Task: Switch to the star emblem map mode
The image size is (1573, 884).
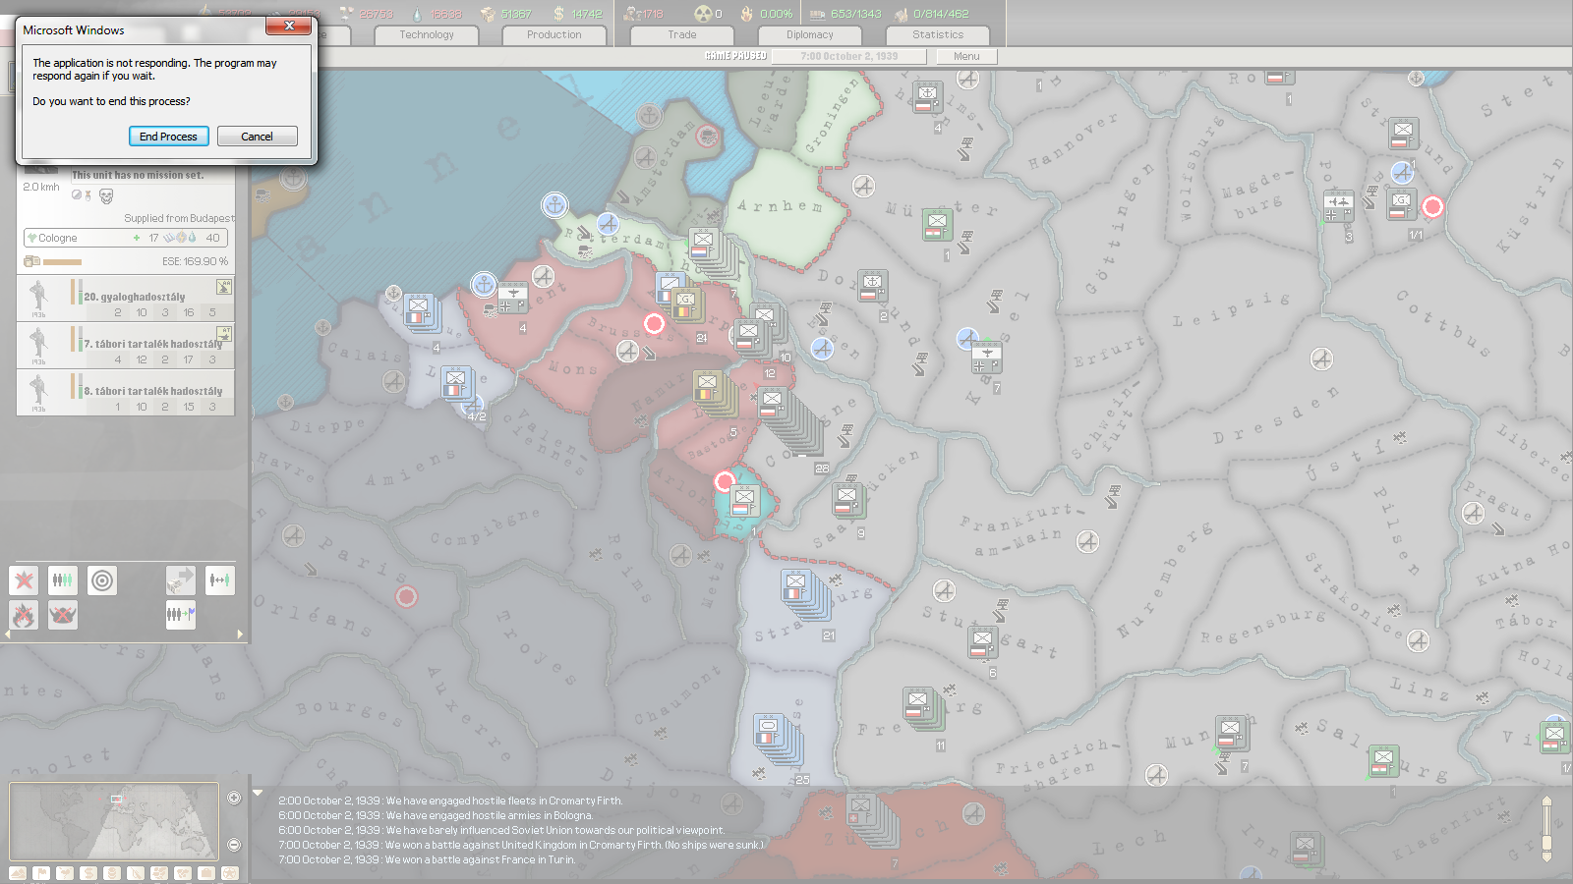Action: click(230, 872)
